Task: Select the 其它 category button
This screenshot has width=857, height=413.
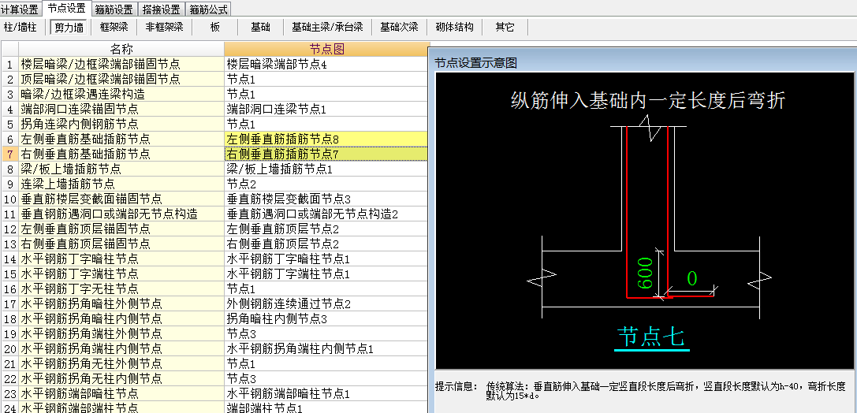Action: point(505,27)
